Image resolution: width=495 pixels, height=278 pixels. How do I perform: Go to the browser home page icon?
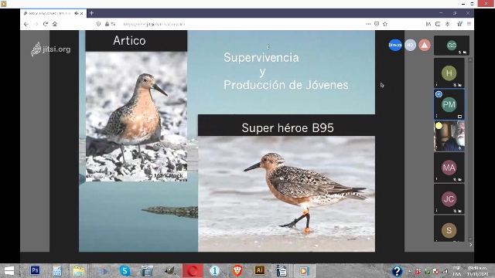55,24
